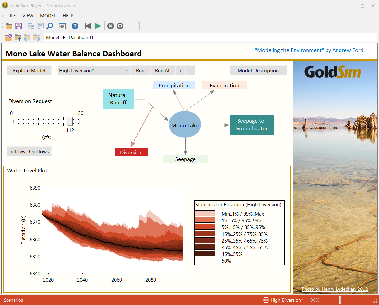Click the zoom in plus icon

pos(367,300)
